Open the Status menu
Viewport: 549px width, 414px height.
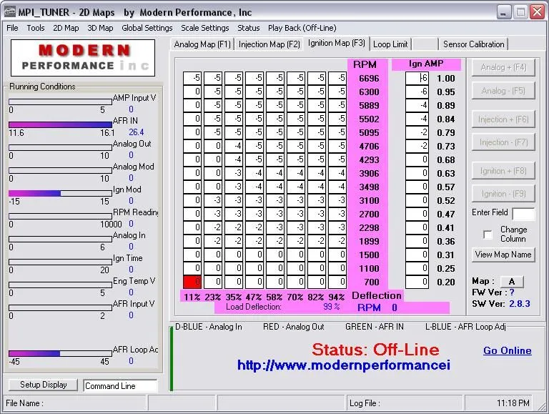pyautogui.click(x=249, y=28)
